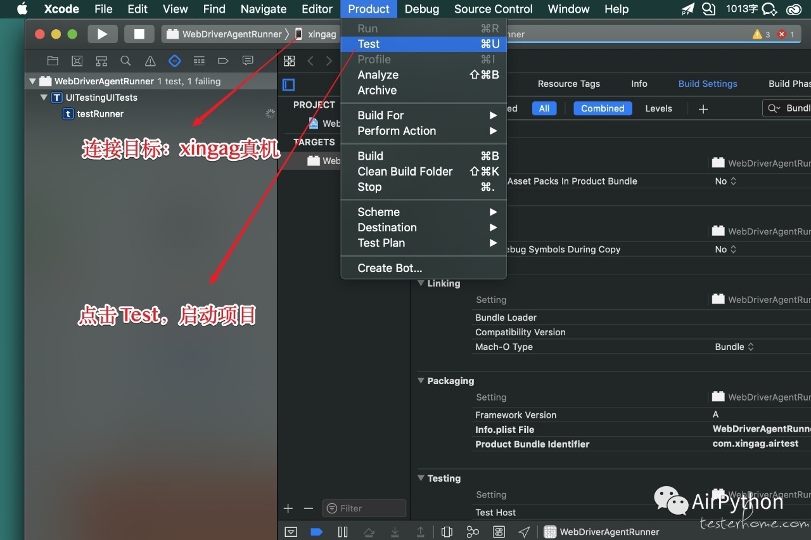Toggle breakpoints activation blue icon
The image size is (811, 540).
point(317,532)
